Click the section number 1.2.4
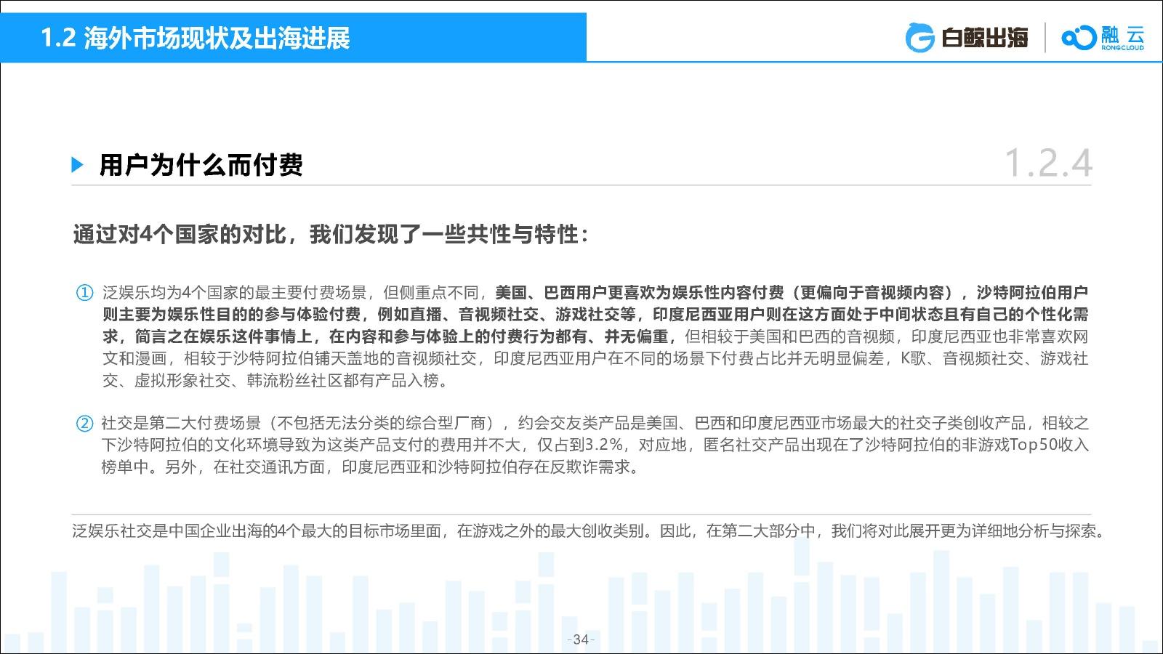This screenshot has height=654, width=1163. 1047,163
